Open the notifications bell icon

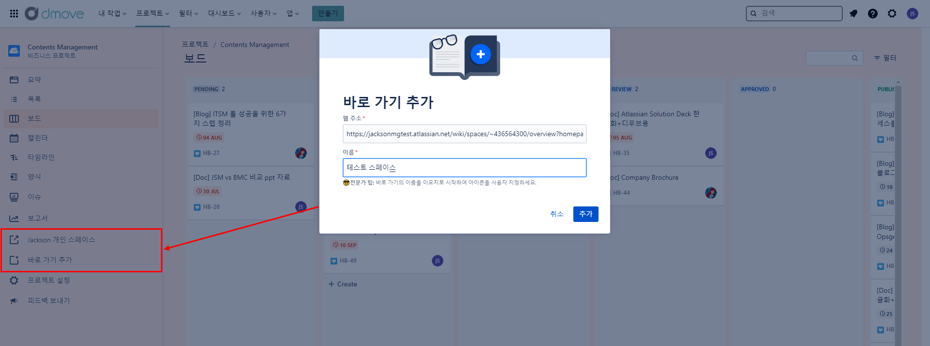point(853,14)
